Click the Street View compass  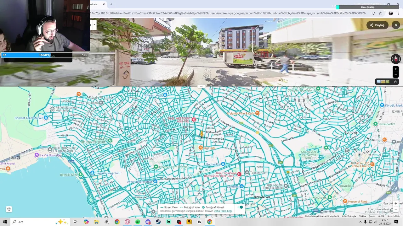(x=396, y=59)
